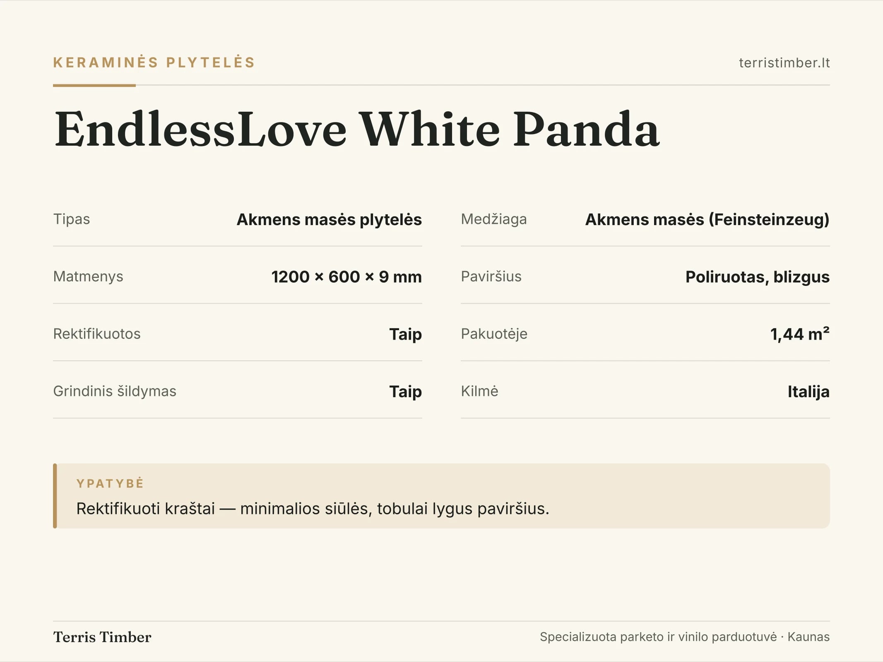Click the 1200 × 600 × 9 mm dimensions
Image resolution: width=883 pixels, height=662 pixels.
(346, 277)
